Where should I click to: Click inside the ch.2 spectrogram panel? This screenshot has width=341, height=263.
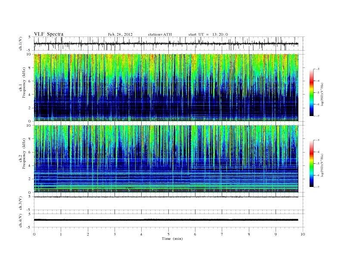pos(166,159)
